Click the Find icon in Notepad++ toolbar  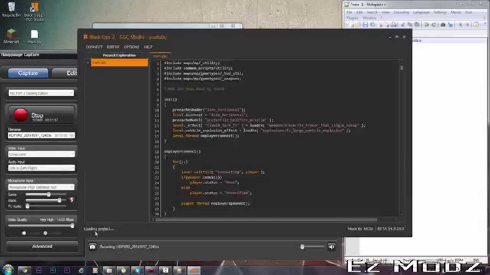point(443,25)
